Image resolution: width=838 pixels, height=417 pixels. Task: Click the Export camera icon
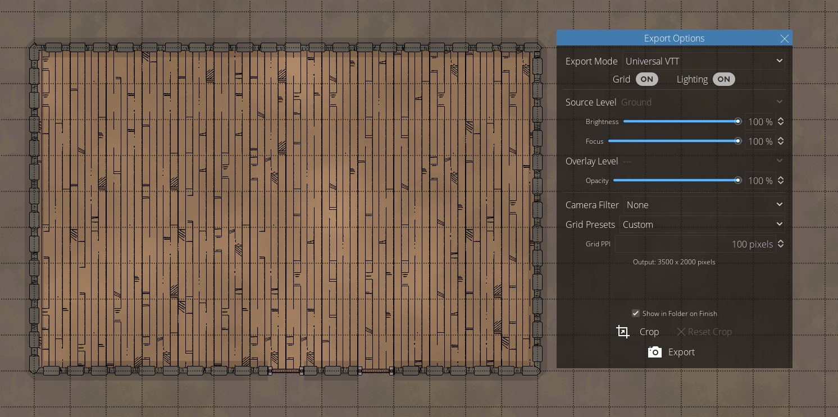654,352
